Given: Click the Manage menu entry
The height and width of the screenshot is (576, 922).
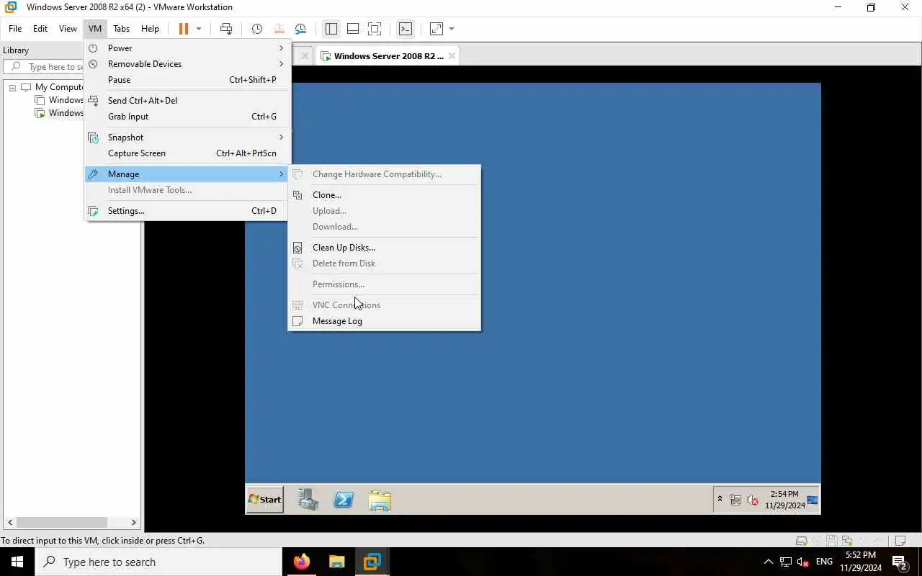Looking at the screenshot, I should click(187, 174).
